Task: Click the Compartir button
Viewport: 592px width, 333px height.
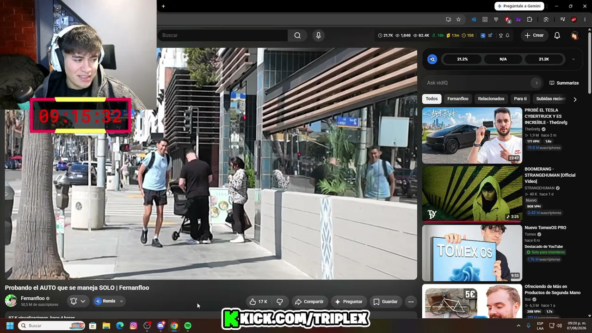Action: 309,302
